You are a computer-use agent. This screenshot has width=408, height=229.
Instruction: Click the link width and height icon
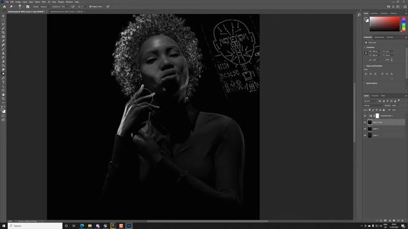click(366, 53)
